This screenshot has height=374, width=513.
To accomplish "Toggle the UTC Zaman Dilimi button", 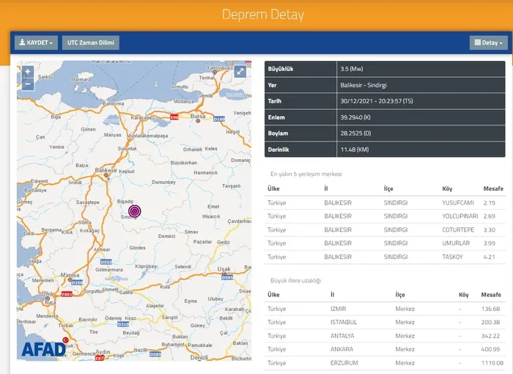I will [x=90, y=43].
